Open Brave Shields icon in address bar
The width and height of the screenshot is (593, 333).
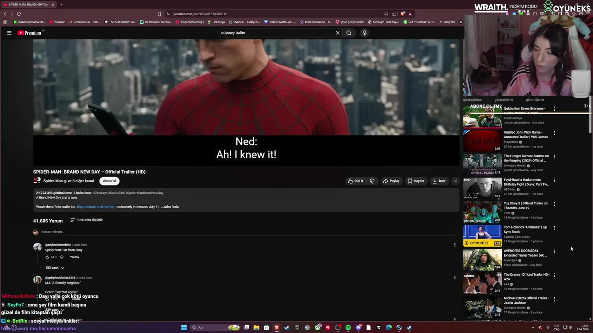[403, 14]
